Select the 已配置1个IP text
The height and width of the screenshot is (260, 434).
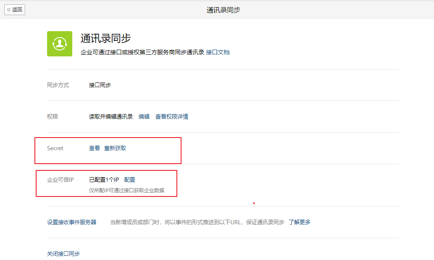pos(104,180)
